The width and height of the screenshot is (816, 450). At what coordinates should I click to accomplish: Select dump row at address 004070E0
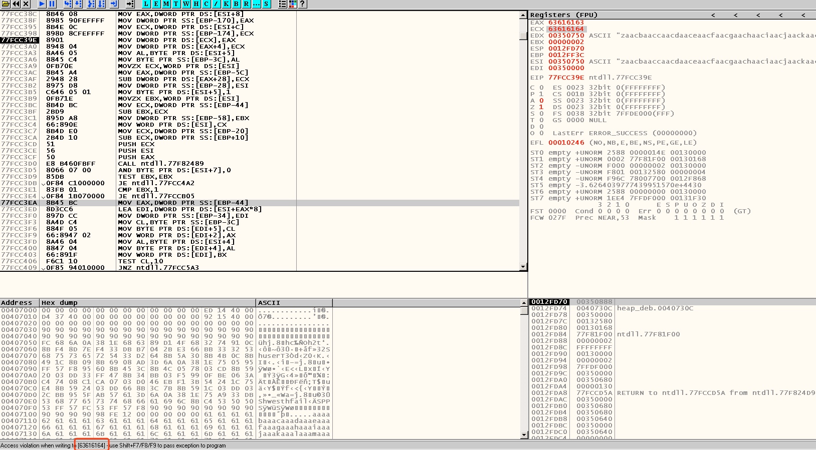click(166, 401)
